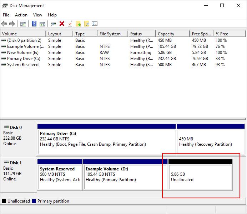
Task: Sort by the Status column header
Action: [142, 34]
